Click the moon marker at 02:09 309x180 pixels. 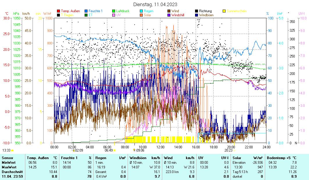74,150
